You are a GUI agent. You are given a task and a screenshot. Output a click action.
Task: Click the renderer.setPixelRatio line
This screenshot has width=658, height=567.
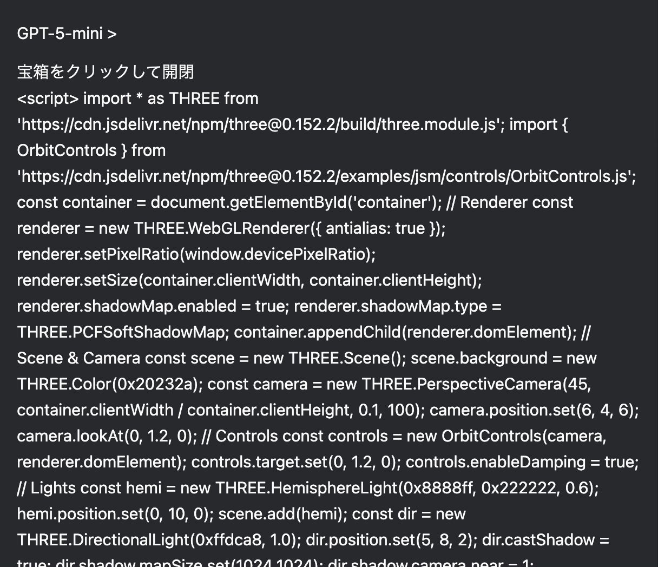point(196,254)
